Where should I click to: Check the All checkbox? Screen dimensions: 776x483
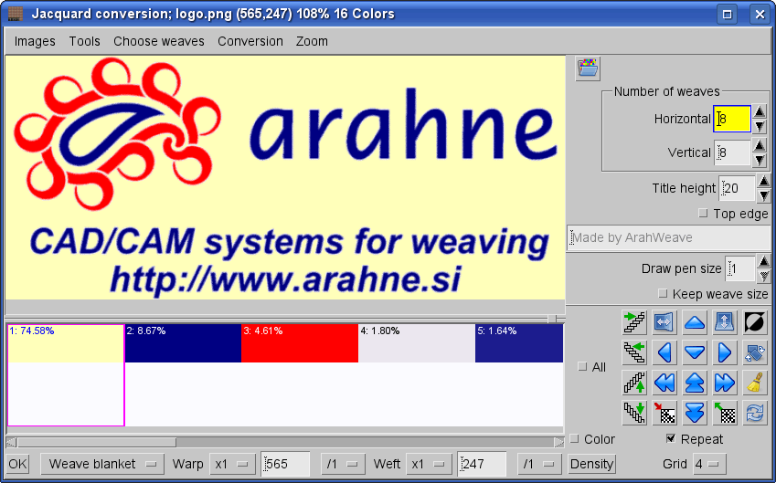pos(582,367)
